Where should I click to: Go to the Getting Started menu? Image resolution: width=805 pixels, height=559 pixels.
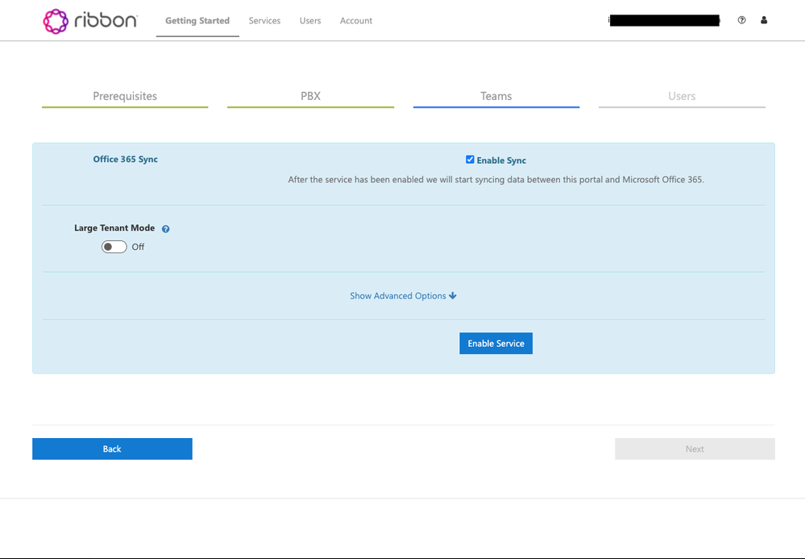click(x=197, y=20)
